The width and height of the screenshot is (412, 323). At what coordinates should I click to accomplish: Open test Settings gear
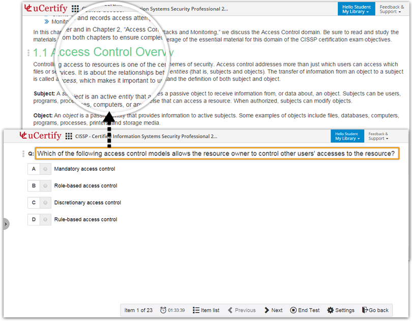[341, 310]
